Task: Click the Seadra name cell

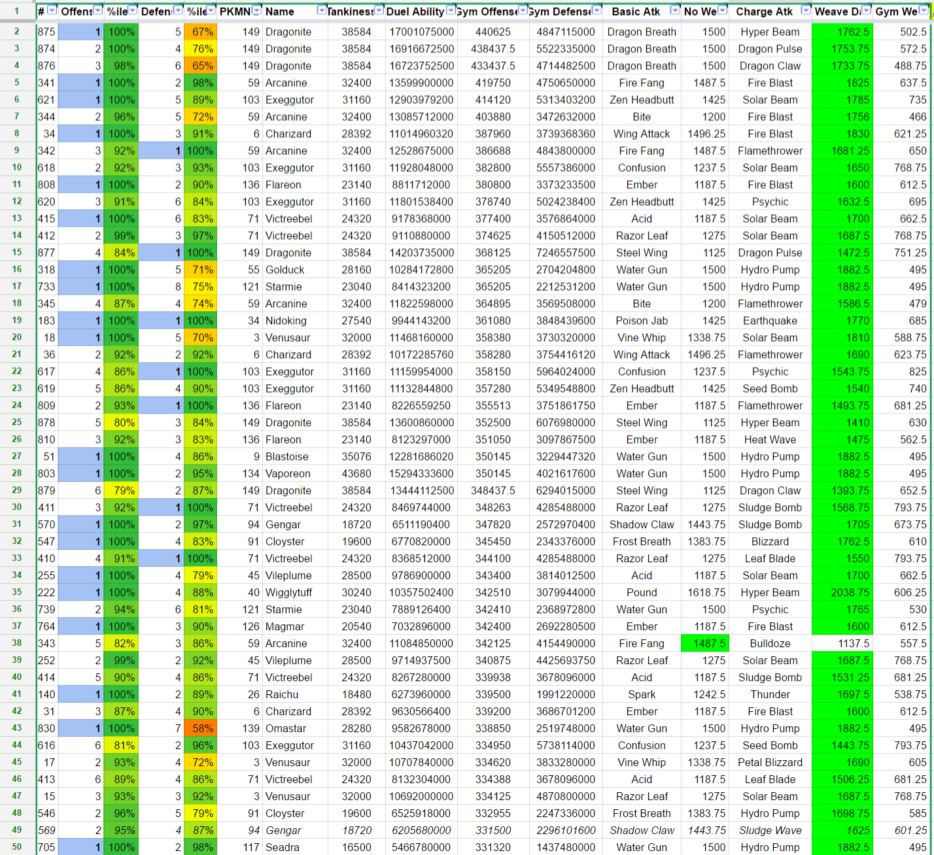Action: 296,847
